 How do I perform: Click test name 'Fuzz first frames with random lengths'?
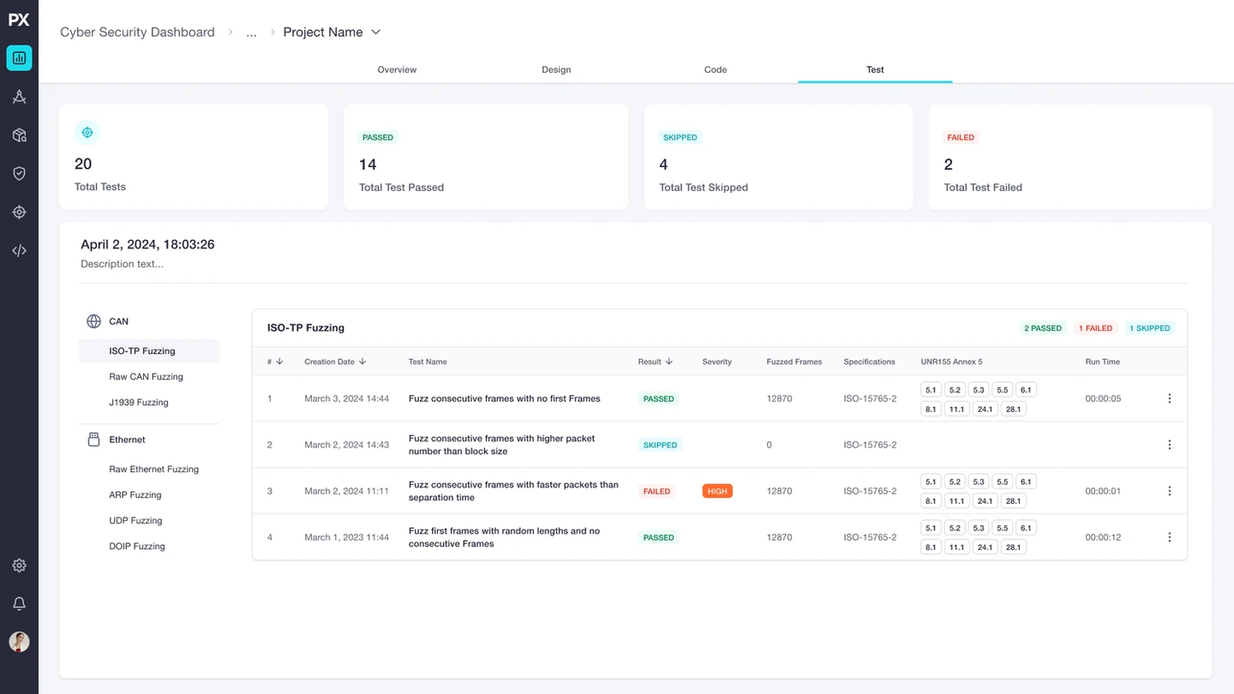tap(504, 537)
